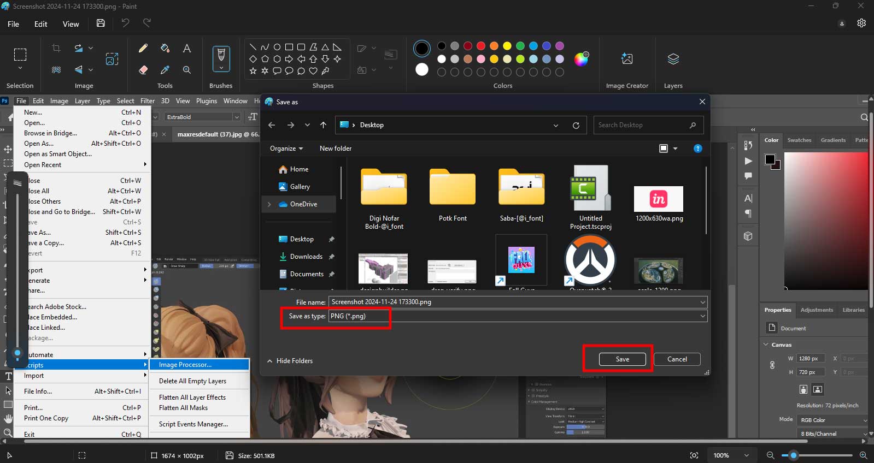Refresh the Desktop folder listing

click(576, 125)
